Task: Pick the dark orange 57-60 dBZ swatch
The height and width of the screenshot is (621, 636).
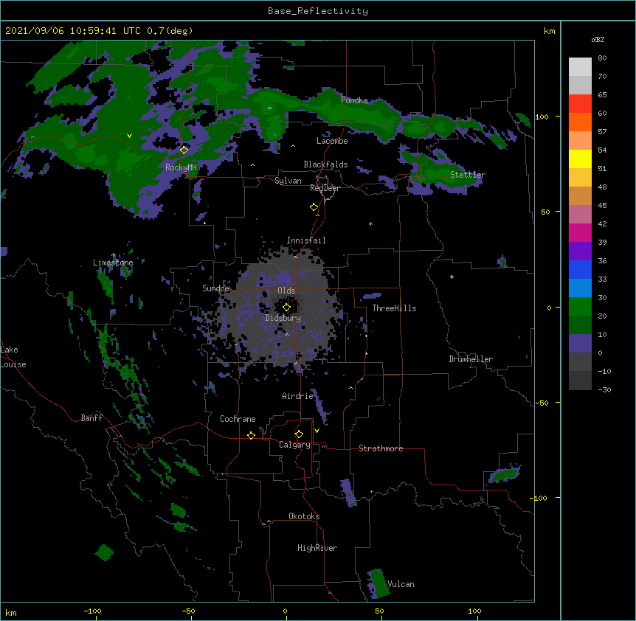Action: 580,122
